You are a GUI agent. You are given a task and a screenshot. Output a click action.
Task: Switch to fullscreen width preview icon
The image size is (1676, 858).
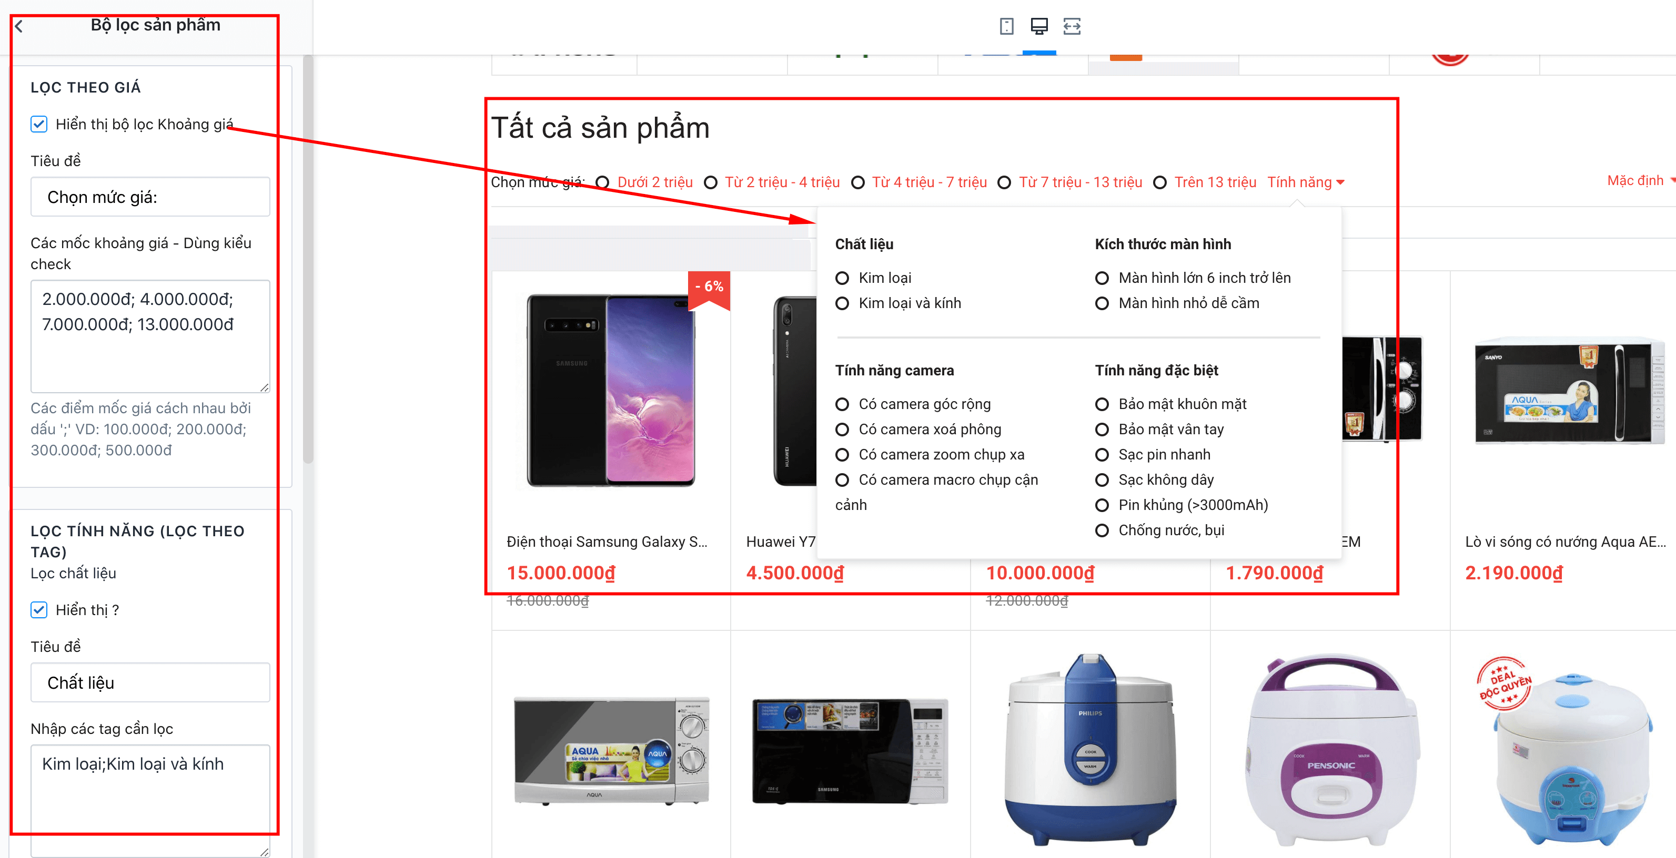click(x=1072, y=26)
